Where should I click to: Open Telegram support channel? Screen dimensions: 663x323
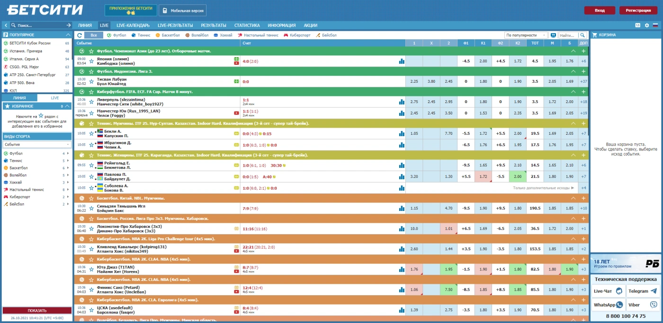pos(643,291)
